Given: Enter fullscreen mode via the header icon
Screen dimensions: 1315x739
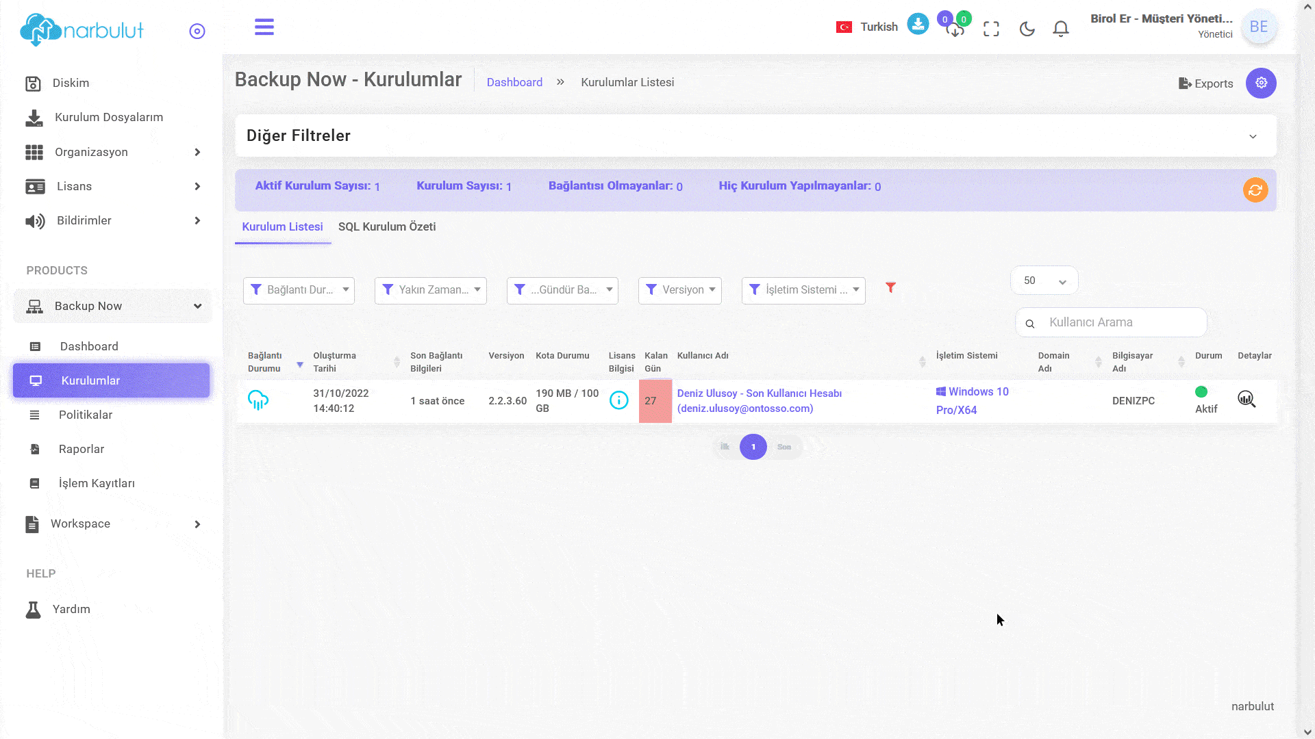Looking at the screenshot, I should coord(991,29).
